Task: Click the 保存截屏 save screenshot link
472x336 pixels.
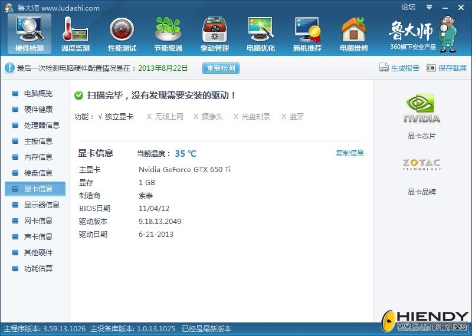Action: pyautogui.click(x=453, y=68)
